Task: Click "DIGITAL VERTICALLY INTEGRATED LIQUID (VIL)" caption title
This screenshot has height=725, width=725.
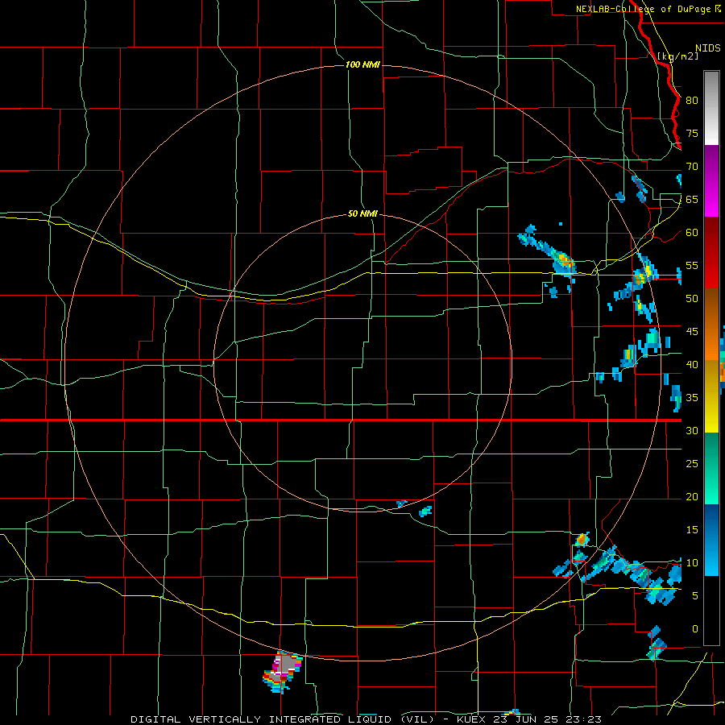Action: point(282,719)
